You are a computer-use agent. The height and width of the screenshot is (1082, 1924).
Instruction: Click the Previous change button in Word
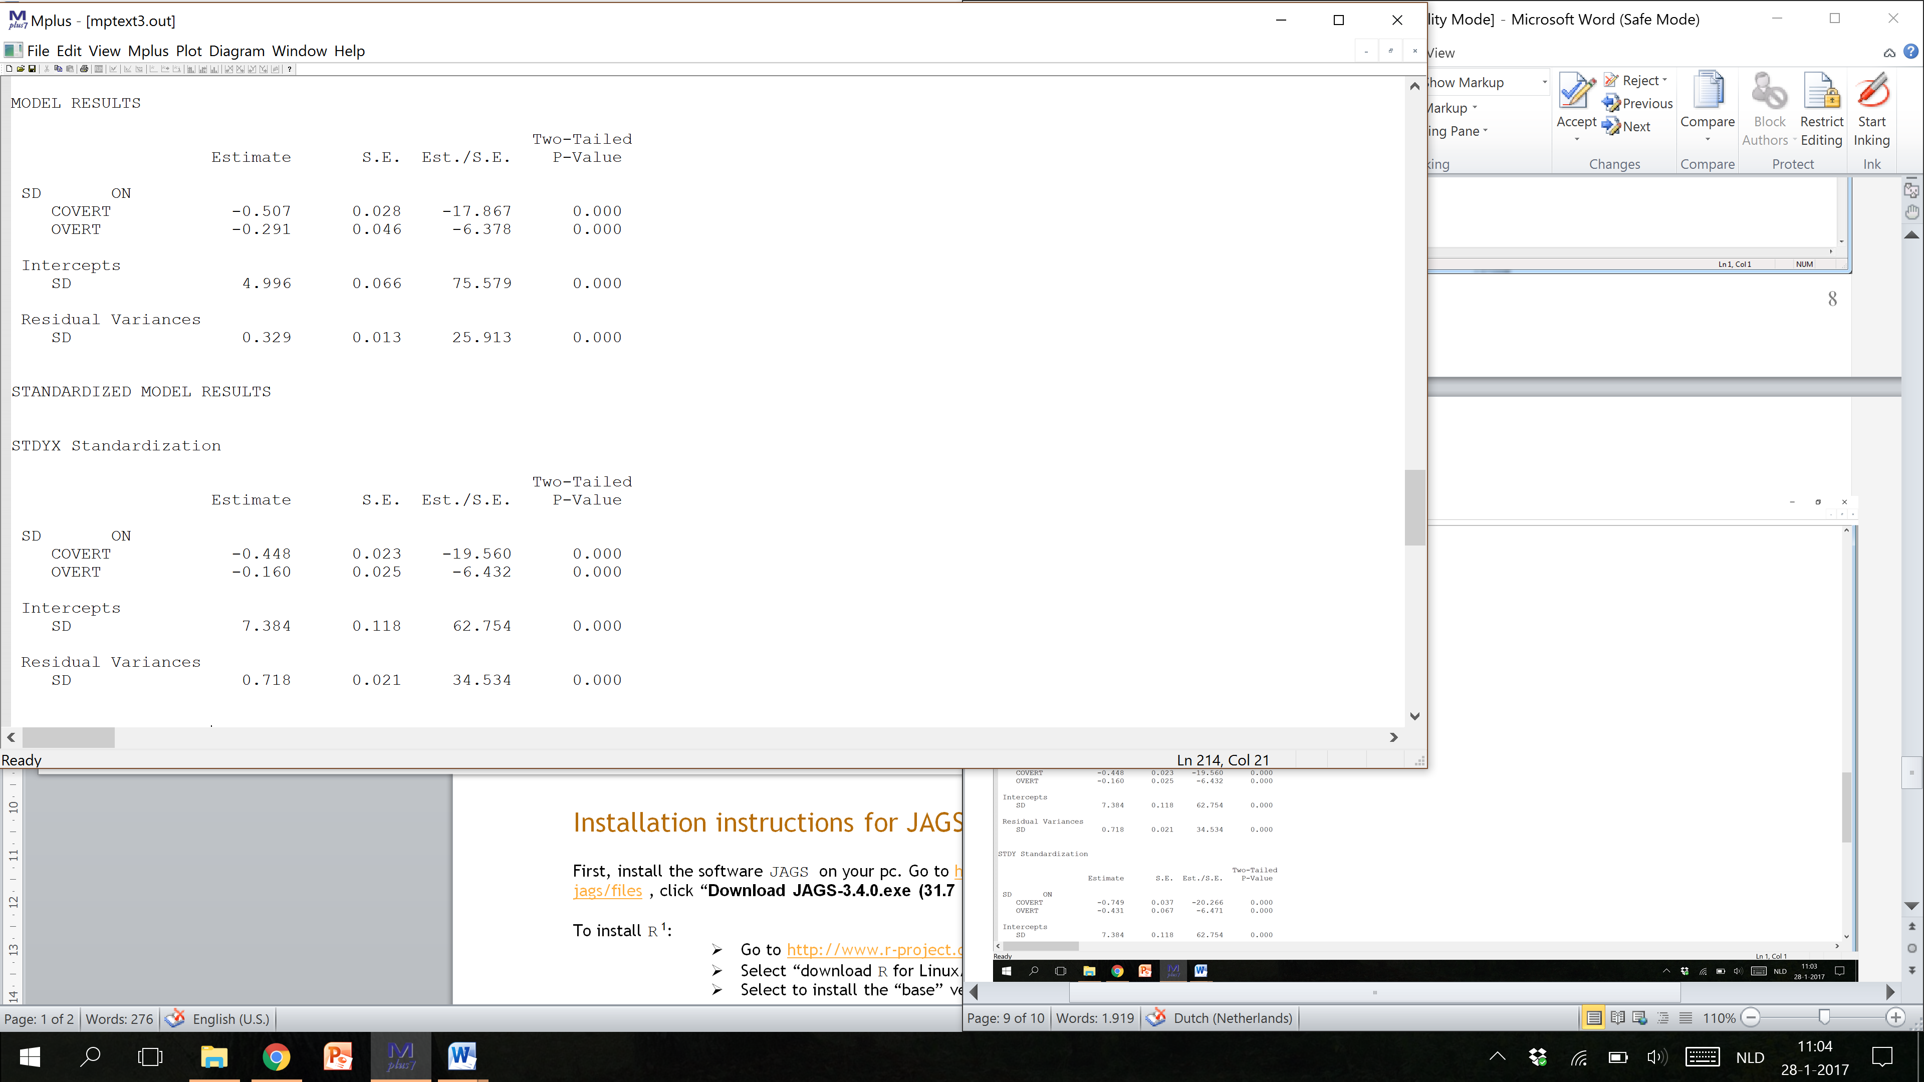1638,103
